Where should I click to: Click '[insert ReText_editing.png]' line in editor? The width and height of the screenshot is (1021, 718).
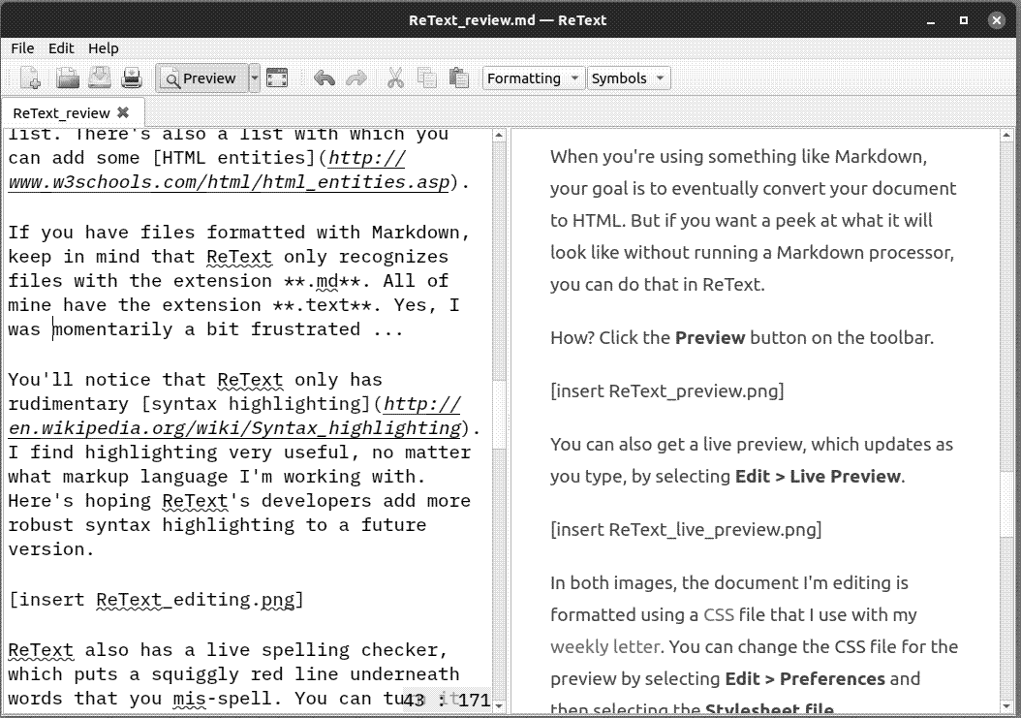(x=156, y=600)
